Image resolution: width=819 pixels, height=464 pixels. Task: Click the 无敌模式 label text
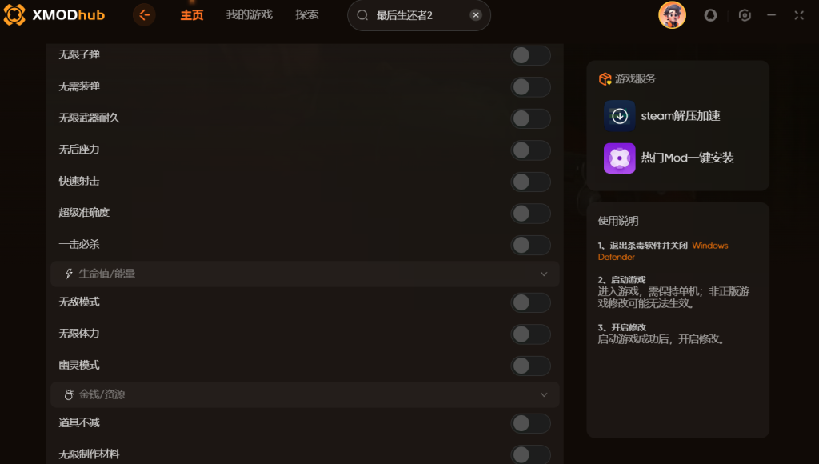pyautogui.click(x=79, y=302)
